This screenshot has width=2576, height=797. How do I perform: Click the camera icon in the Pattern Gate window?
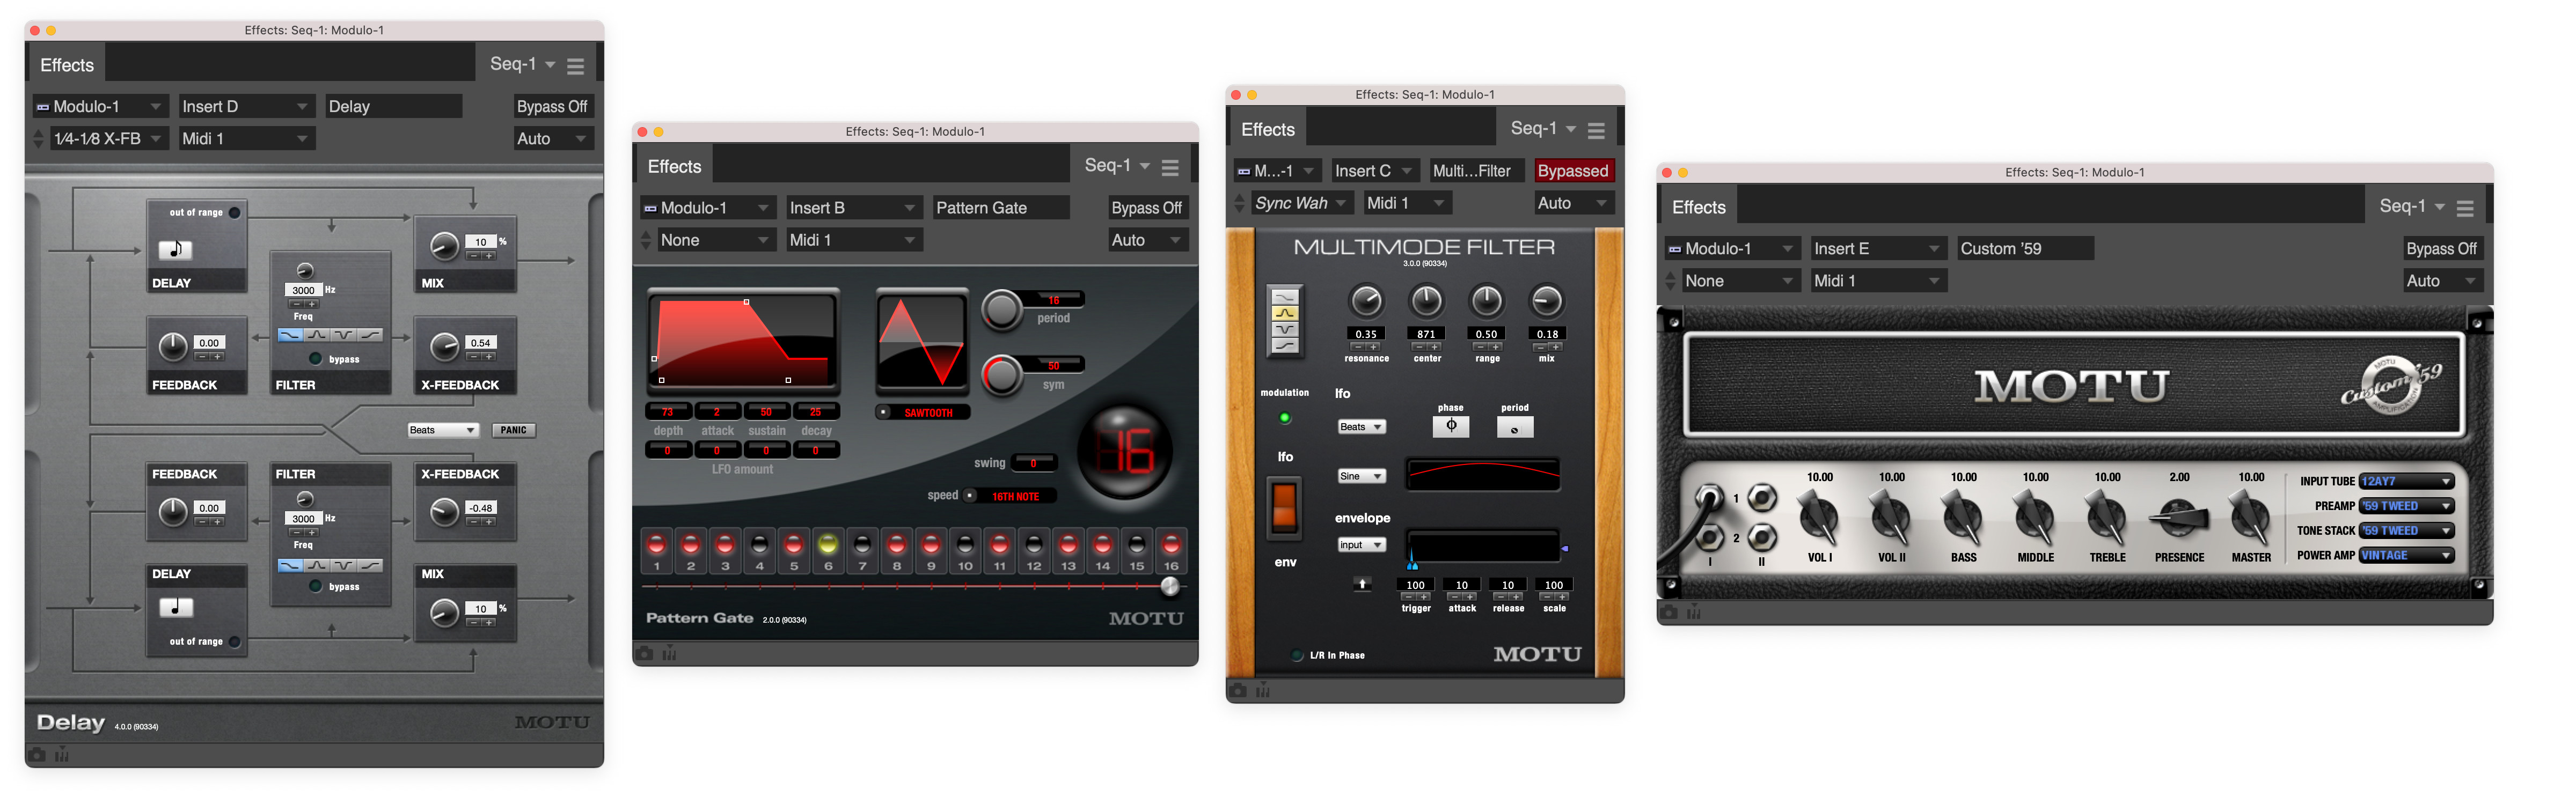coord(645,653)
